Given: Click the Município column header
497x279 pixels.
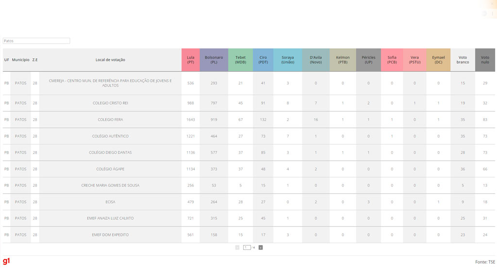Looking at the screenshot, I should (x=20, y=60).
